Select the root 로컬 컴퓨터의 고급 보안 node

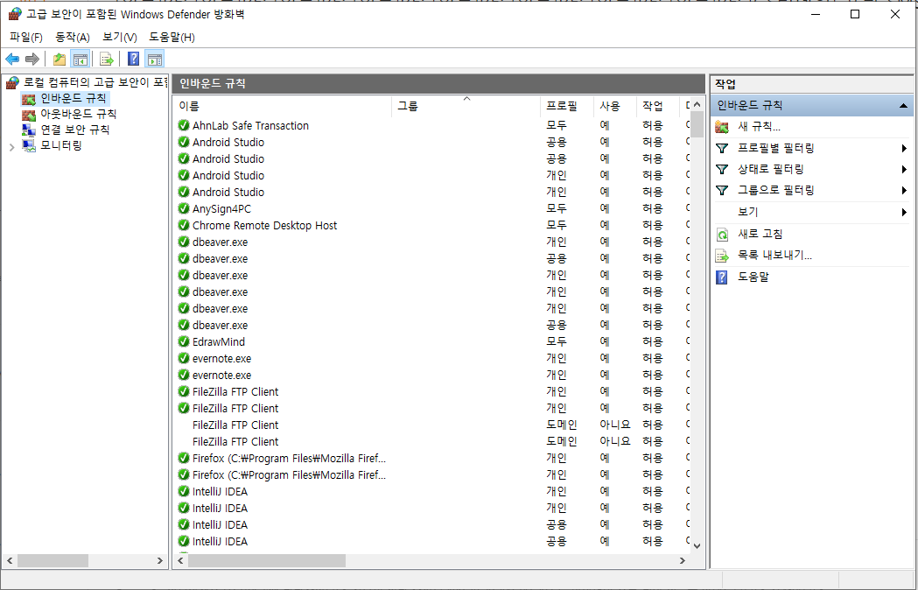click(87, 82)
